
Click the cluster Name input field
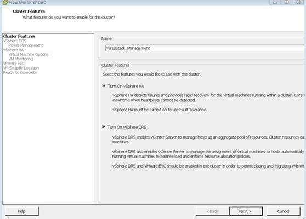point(205,48)
